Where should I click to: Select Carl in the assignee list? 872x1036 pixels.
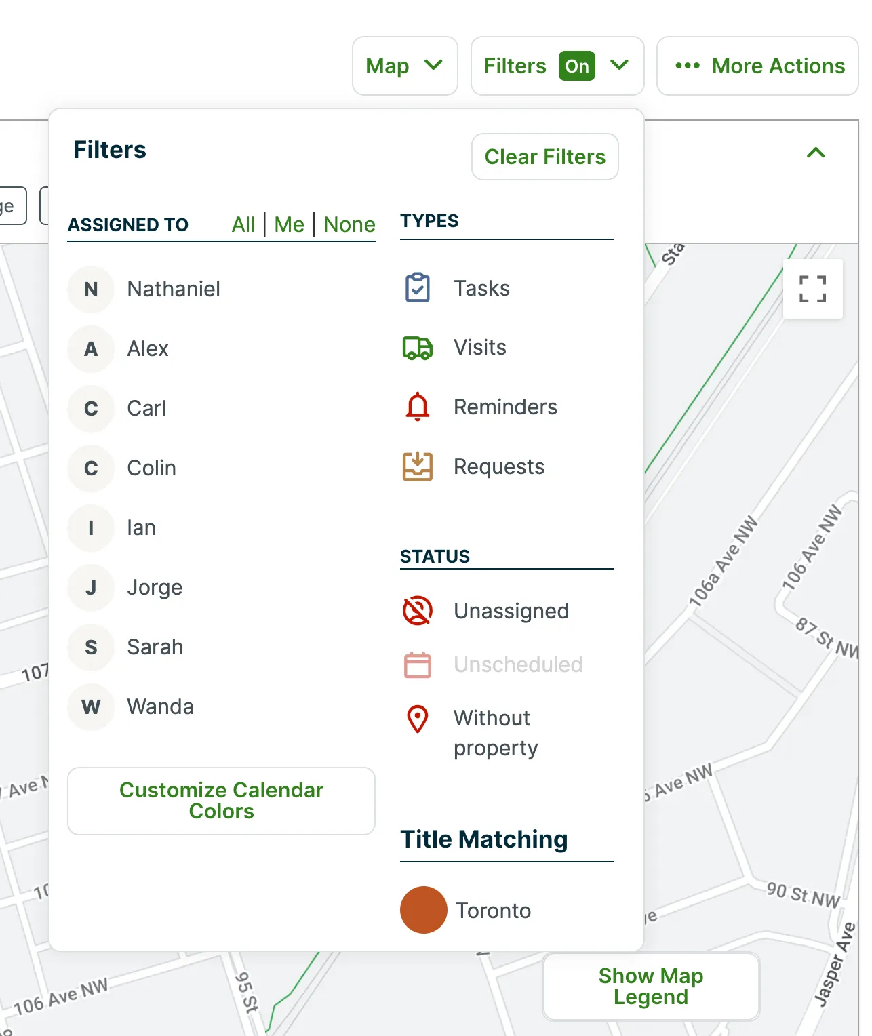click(146, 409)
